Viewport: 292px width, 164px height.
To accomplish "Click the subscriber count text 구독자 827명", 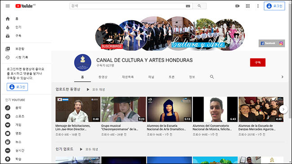I will click(105, 66).
